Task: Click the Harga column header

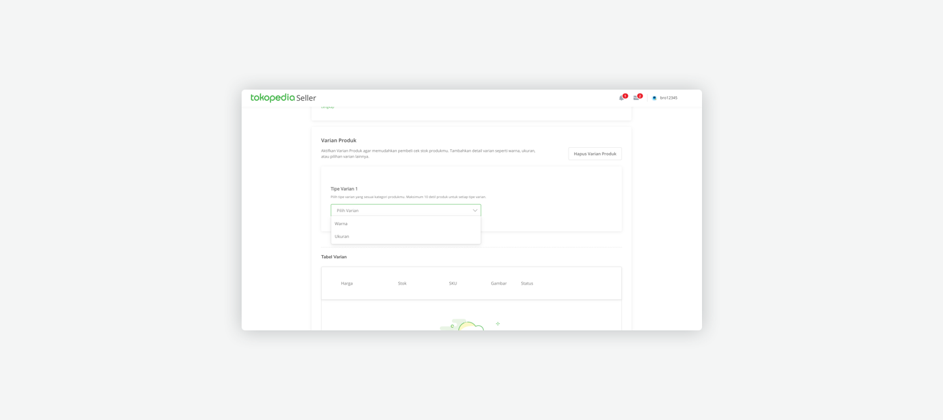Action: (346, 283)
